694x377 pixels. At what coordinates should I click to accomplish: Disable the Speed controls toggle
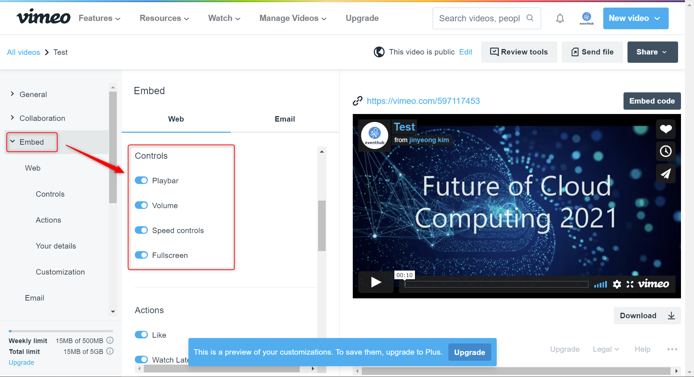(x=141, y=230)
